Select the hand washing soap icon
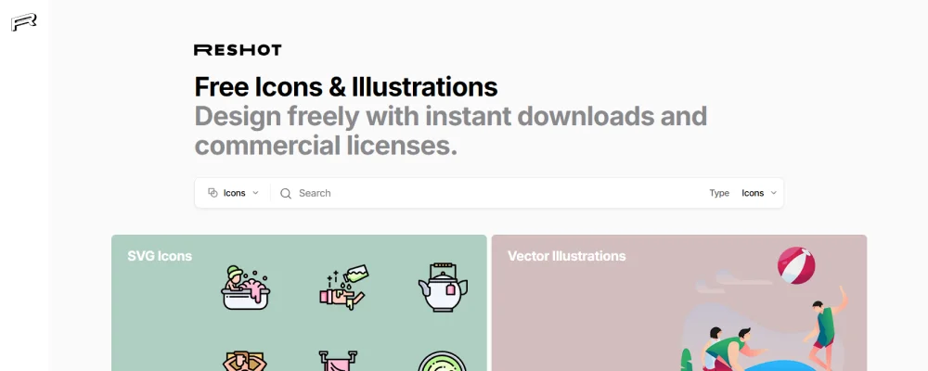The width and height of the screenshot is (928, 371). point(344,288)
